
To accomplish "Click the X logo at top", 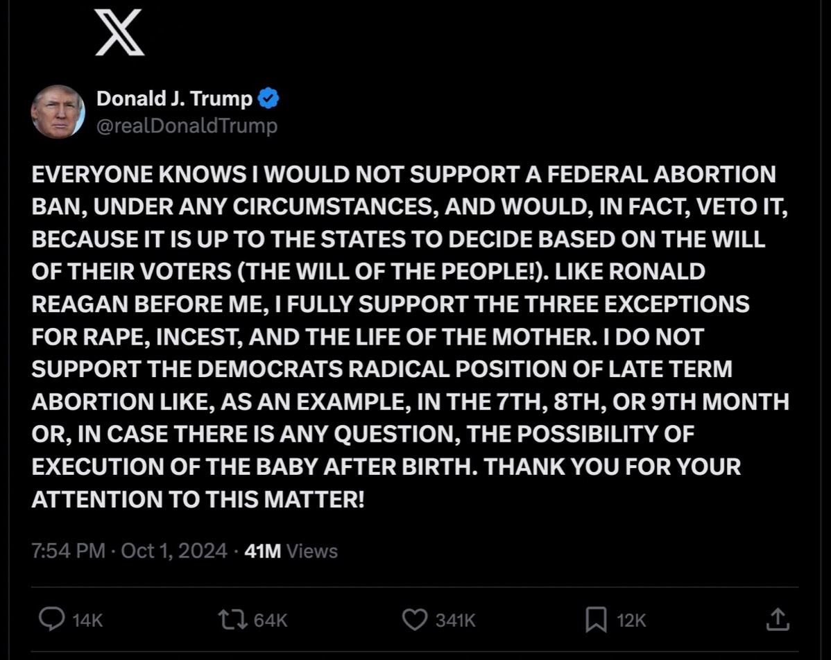I will coord(119,33).
